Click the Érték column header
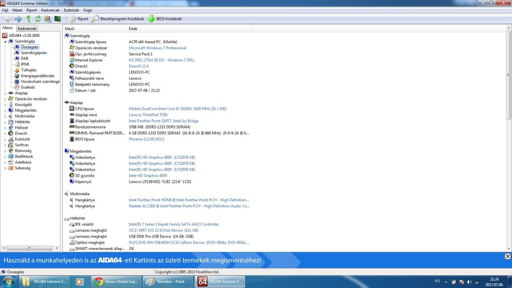 click(189, 29)
